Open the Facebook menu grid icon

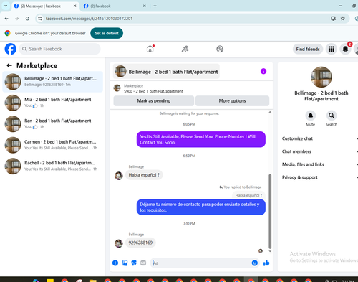click(x=332, y=49)
